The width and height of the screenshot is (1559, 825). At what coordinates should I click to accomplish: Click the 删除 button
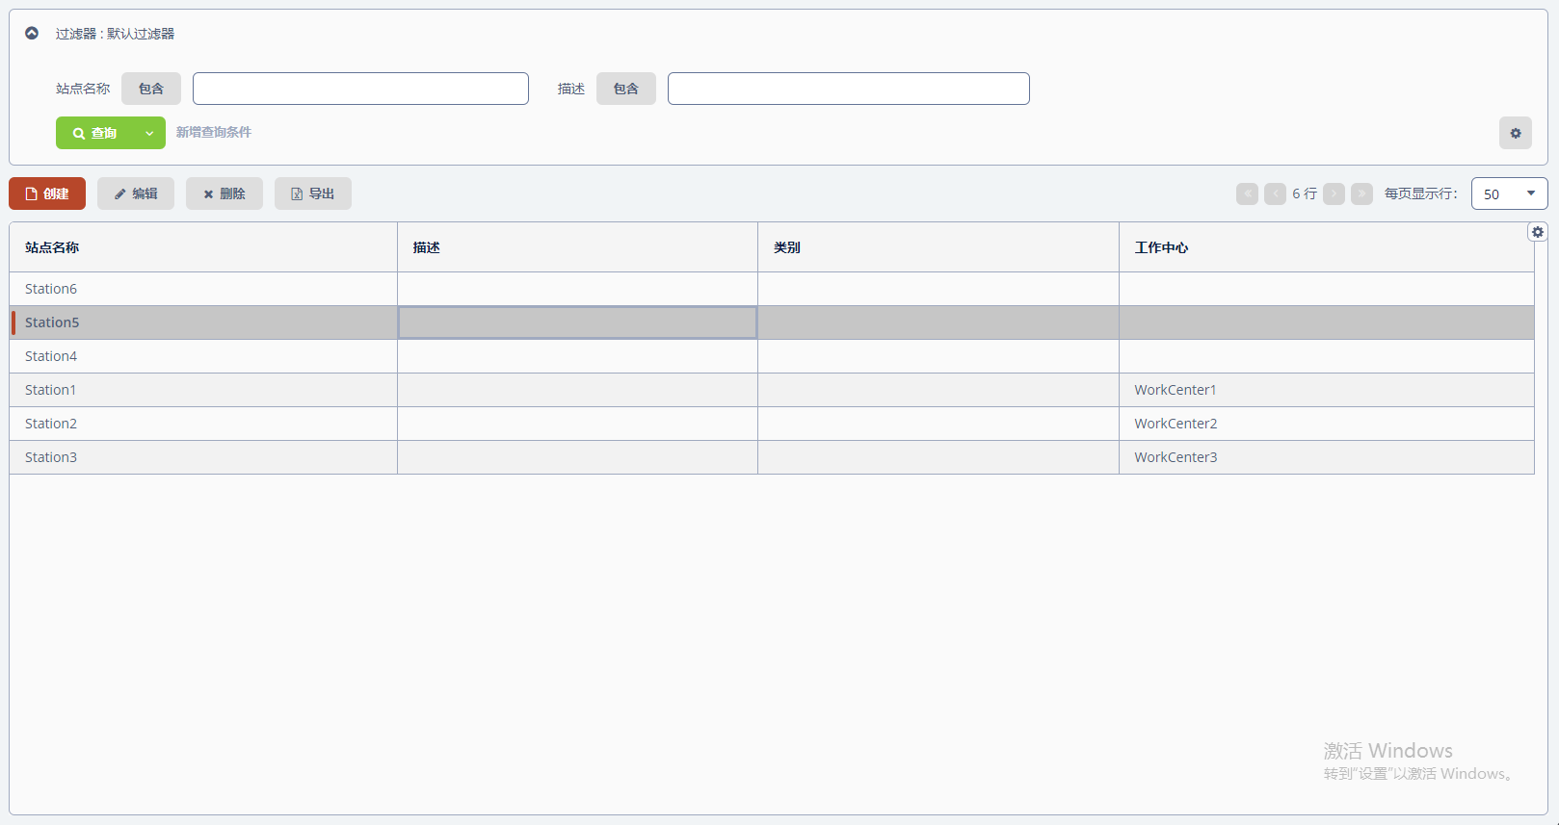pos(225,193)
